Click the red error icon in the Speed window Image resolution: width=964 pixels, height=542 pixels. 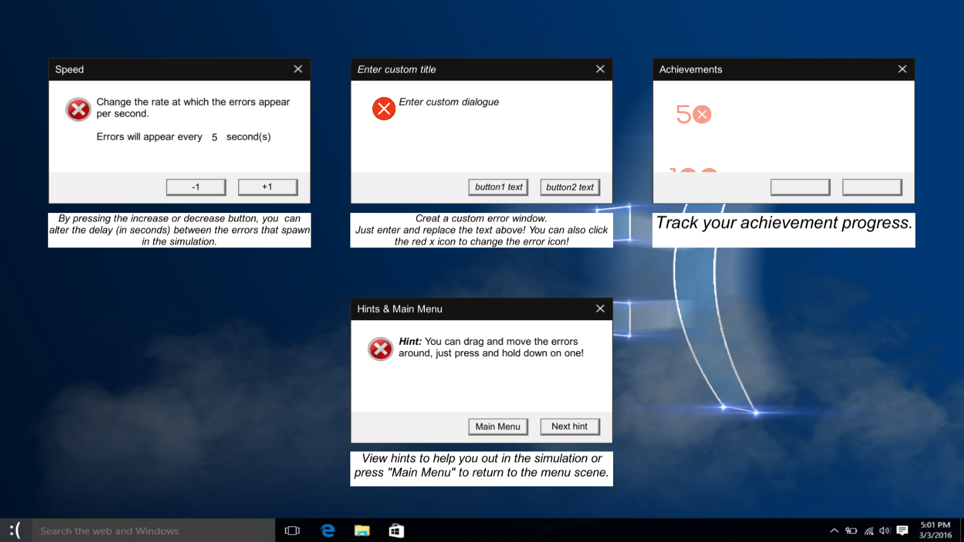(x=78, y=109)
